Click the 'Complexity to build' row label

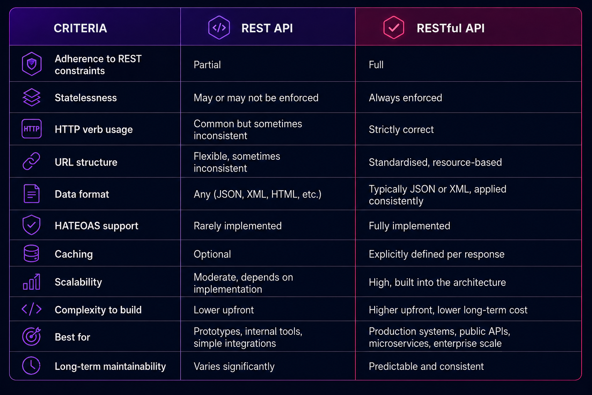point(98,310)
